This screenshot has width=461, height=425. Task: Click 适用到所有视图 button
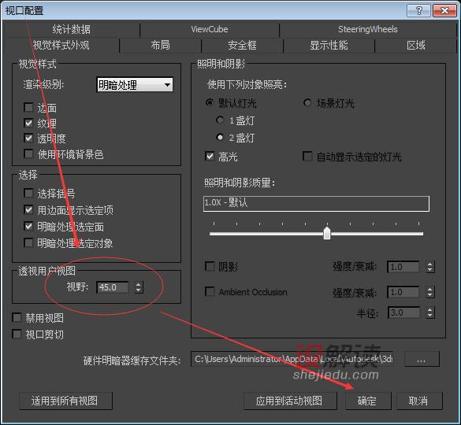tap(65, 401)
